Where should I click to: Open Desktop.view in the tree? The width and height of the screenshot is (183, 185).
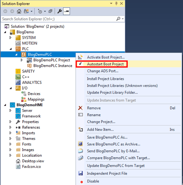point(33,161)
